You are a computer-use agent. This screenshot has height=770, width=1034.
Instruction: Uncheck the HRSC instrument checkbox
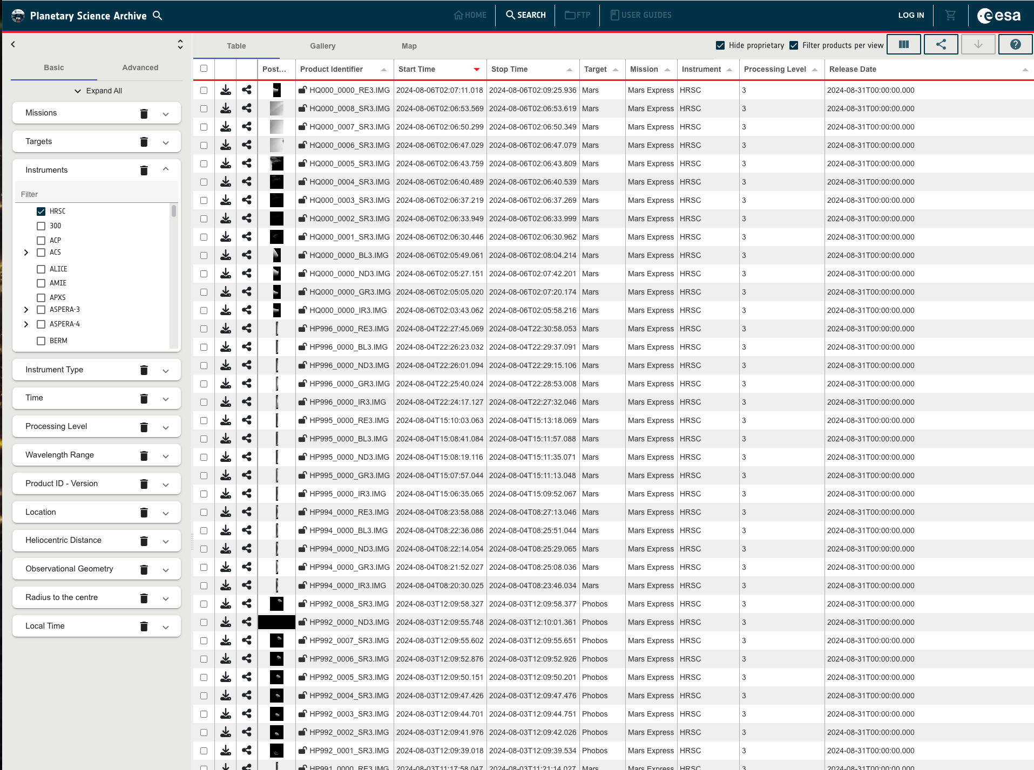41,212
